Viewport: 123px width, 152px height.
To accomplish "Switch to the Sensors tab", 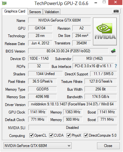I will (x=35, y=12).
